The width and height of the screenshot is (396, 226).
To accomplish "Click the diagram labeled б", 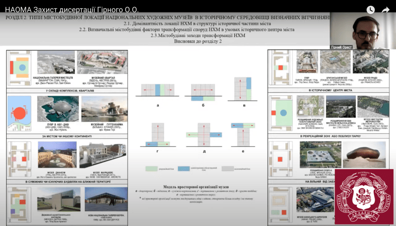I will pyautogui.click(x=203, y=92).
